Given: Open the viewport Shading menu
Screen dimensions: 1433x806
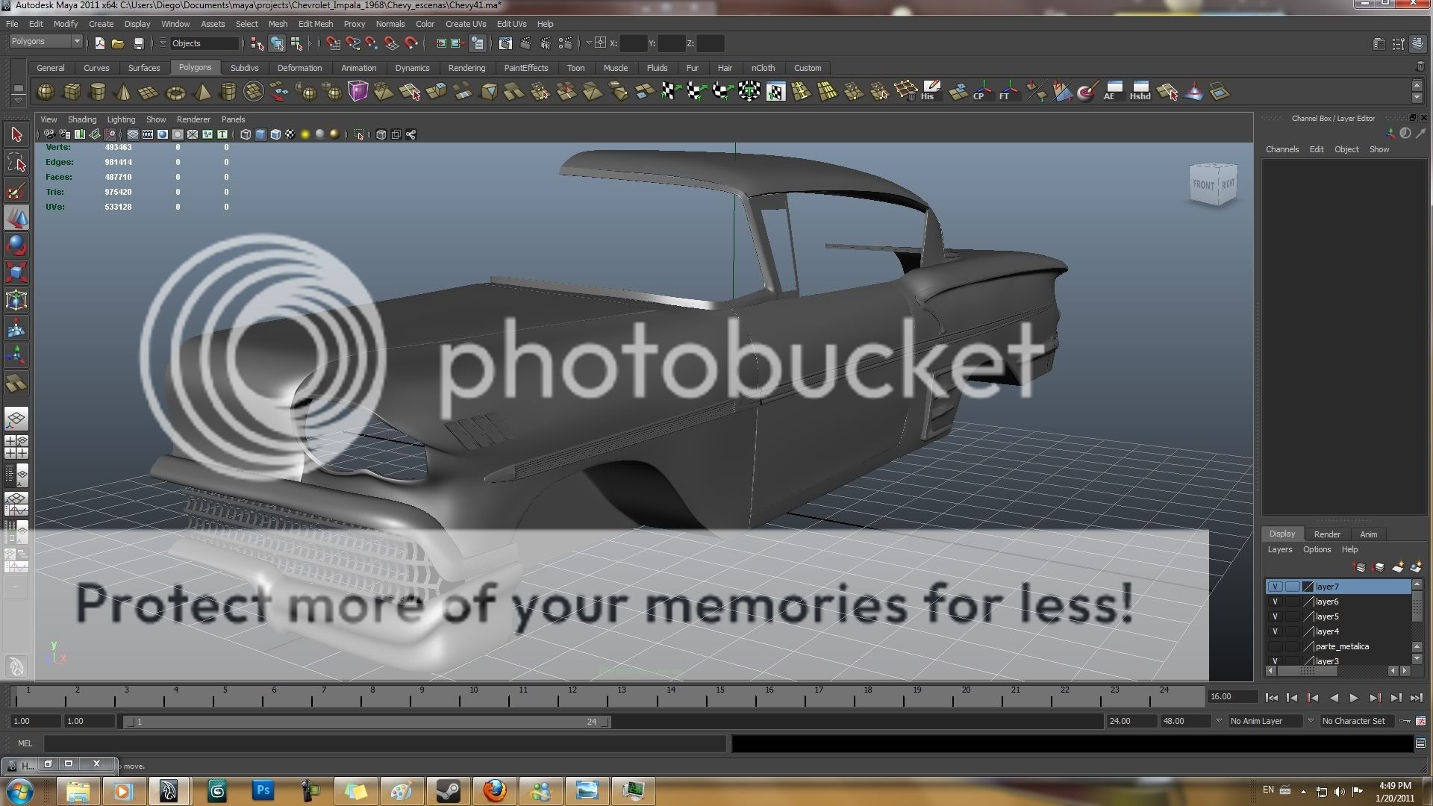Looking at the screenshot, I should [82, 119].
